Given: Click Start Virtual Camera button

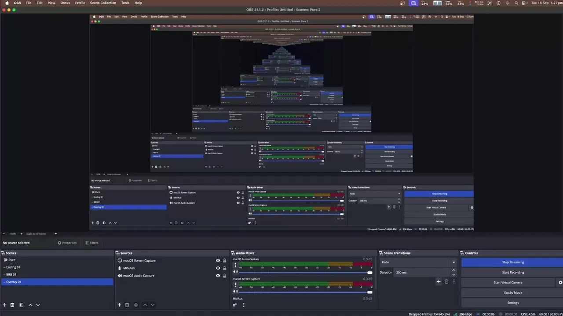Looking at the screenshot, I should (508, 282).
